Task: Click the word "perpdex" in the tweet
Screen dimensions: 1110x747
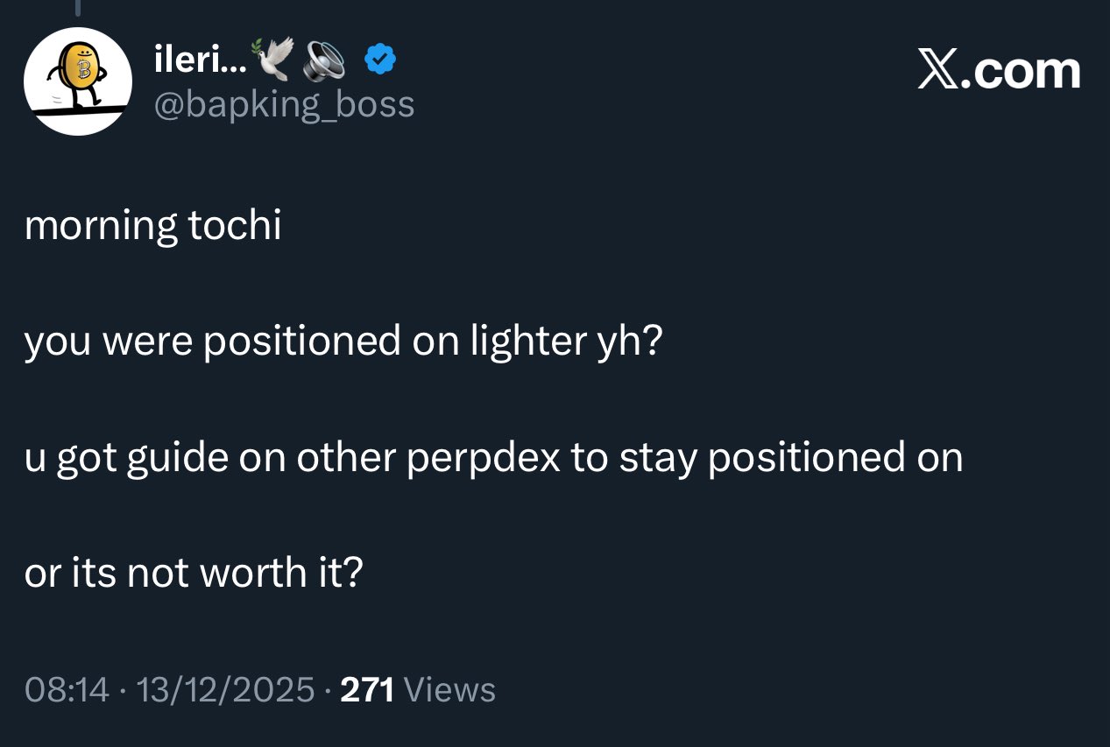Action: pyautogui.click(x=483, y=458)
